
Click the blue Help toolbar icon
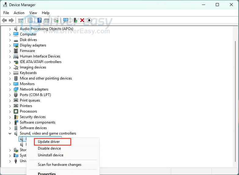pos(39,20)
